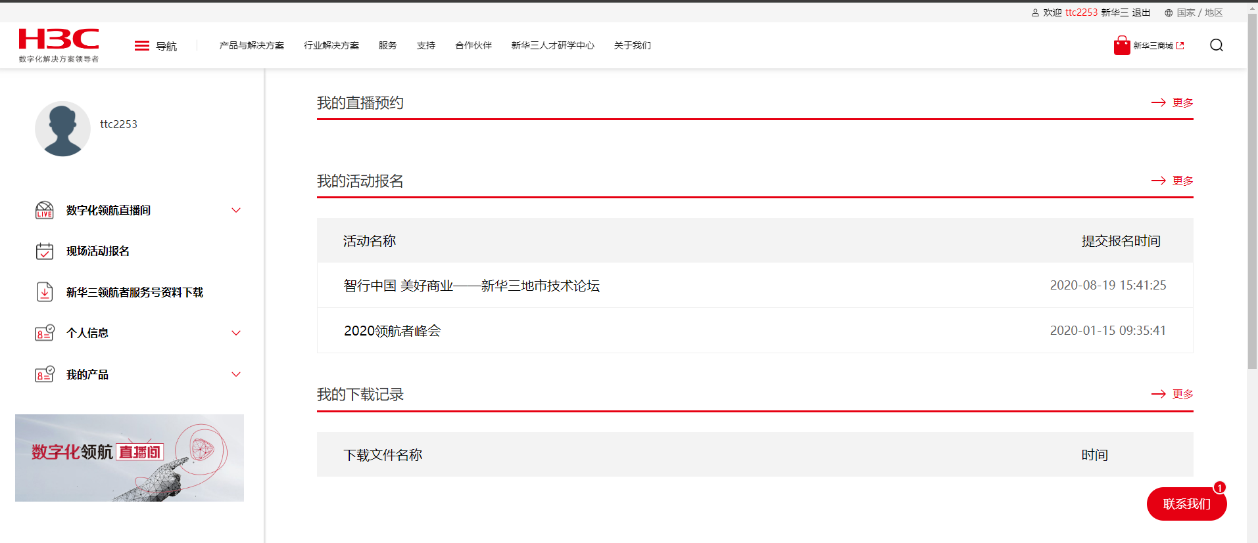
Task: Expand the 我的产品 chevron
Action: pos(236,374)
